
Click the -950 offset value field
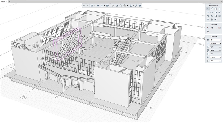click(x=216, y=61)
